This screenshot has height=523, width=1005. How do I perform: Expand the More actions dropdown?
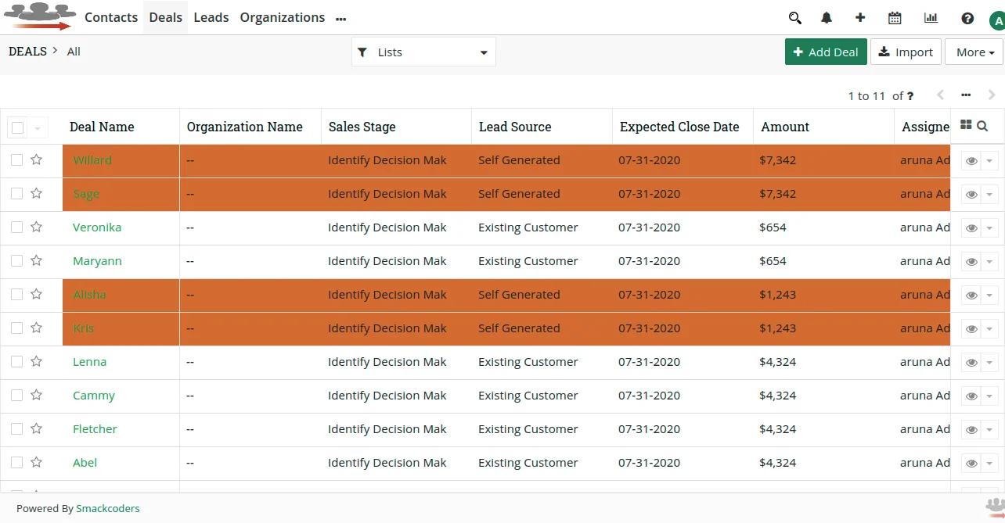[974, 52]
